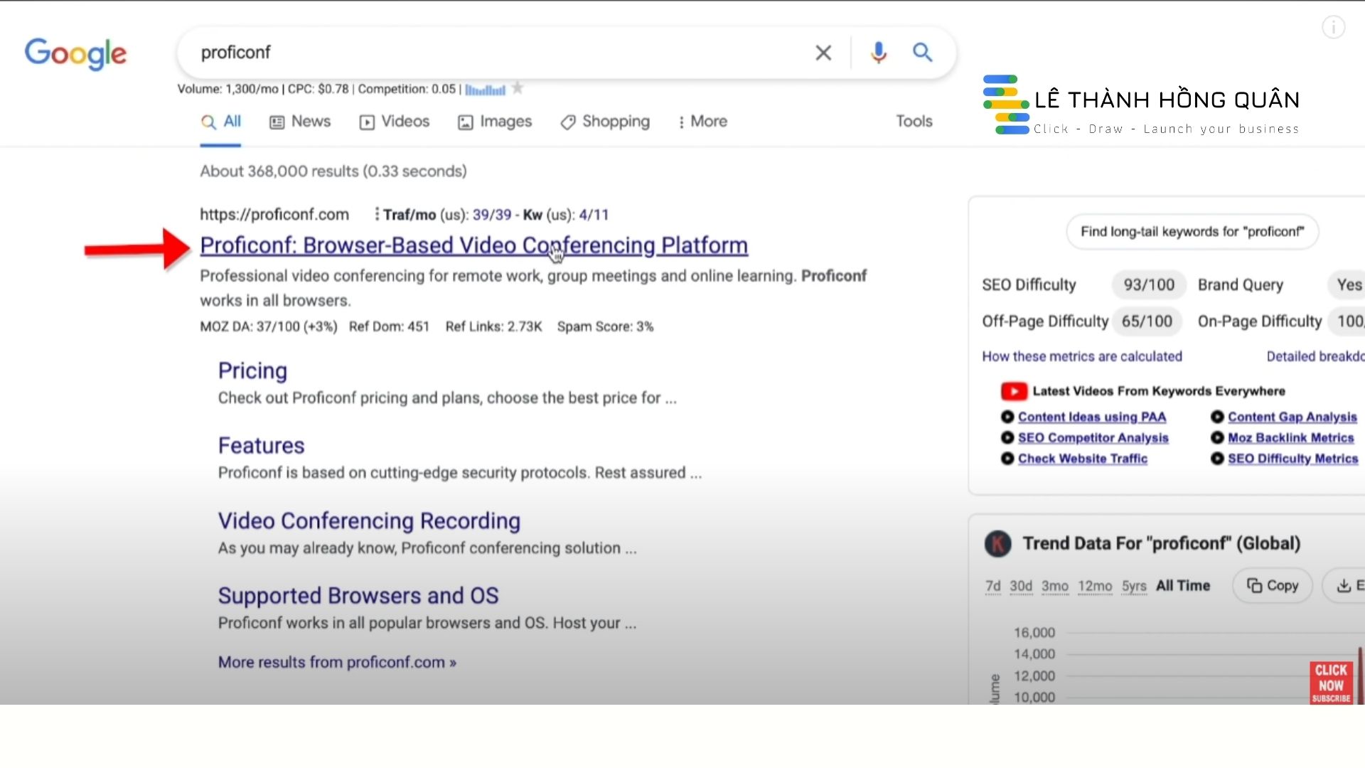
Task: Clear the search box with the X icon
Action: (x=823, y=53)
